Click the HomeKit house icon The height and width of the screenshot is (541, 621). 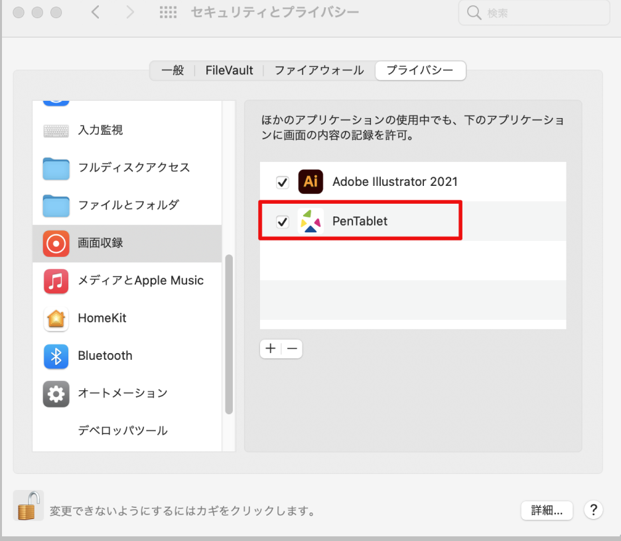click(56, 319)
